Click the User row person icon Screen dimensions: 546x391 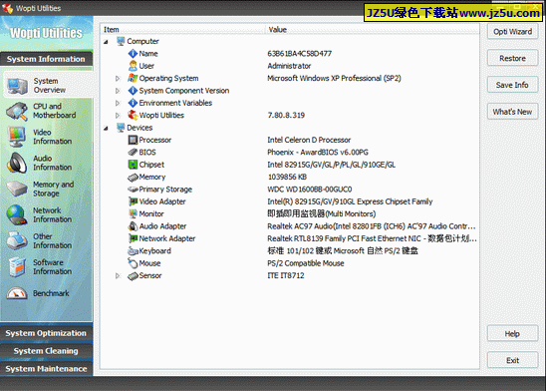coord(133,66)
